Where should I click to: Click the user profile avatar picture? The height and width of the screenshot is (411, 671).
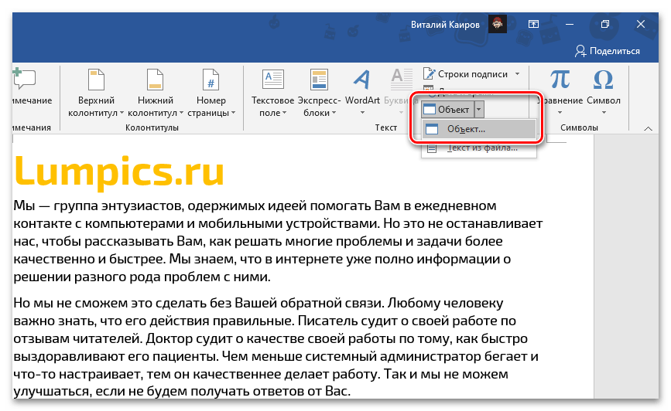coord(498,25)
